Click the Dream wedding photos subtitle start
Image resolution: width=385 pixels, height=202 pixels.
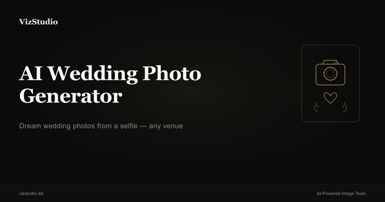click(57, 126)
